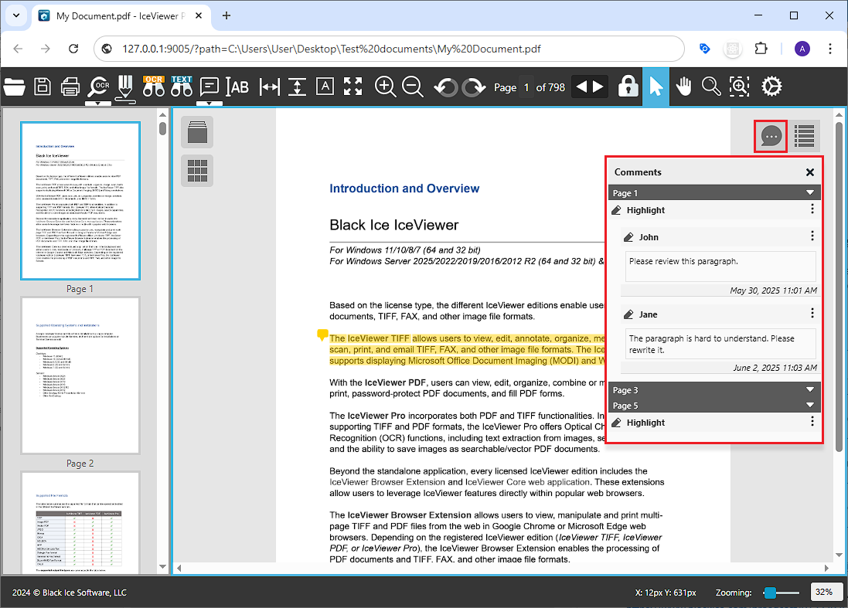Rotate page counterclockwise

(445, 87)
